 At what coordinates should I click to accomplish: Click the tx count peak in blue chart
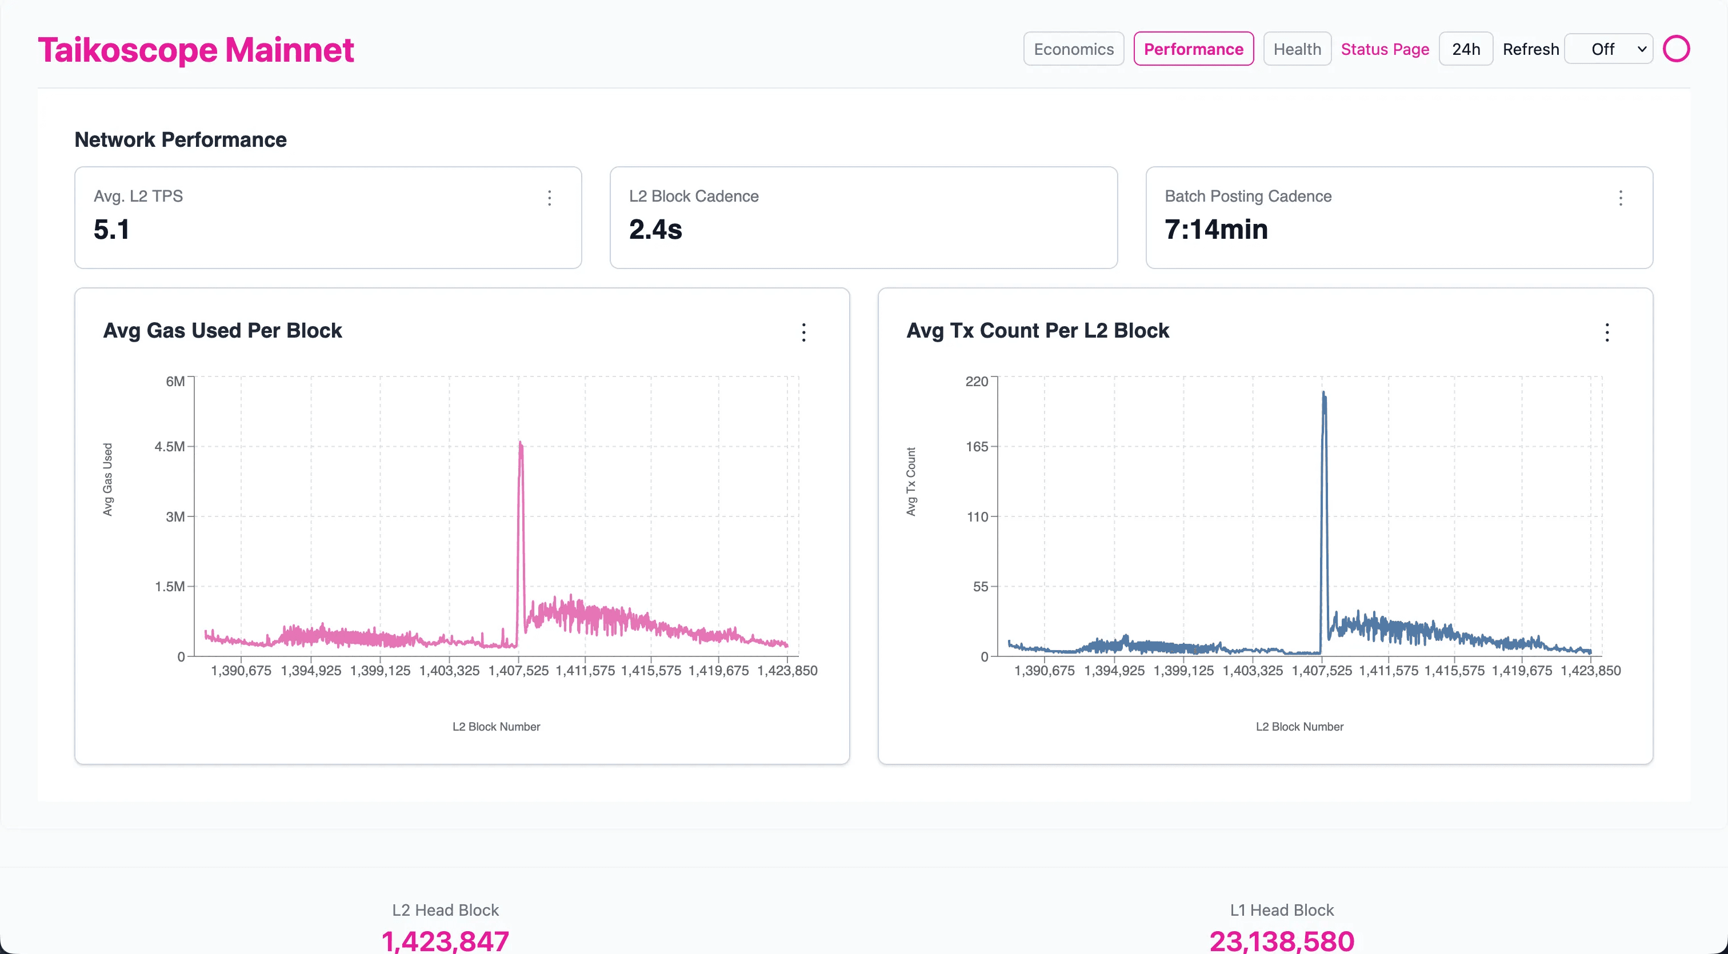[x=1323, y=394]
